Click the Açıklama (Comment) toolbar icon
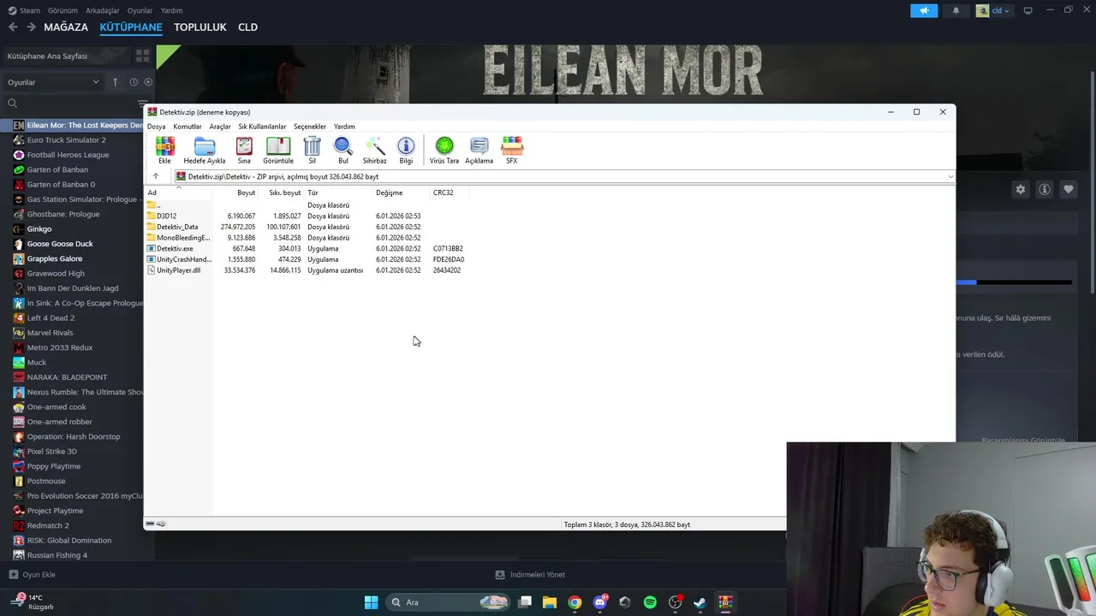Screen dimensions: 1096x616 pyautogui.click(x=479, y=150)
